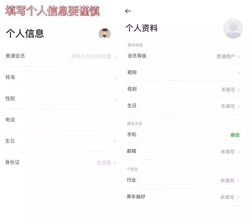Image resolution: width=249 pixels, height=220 pixels.
Task: Select the 电话 row
Action: [61, 120]
